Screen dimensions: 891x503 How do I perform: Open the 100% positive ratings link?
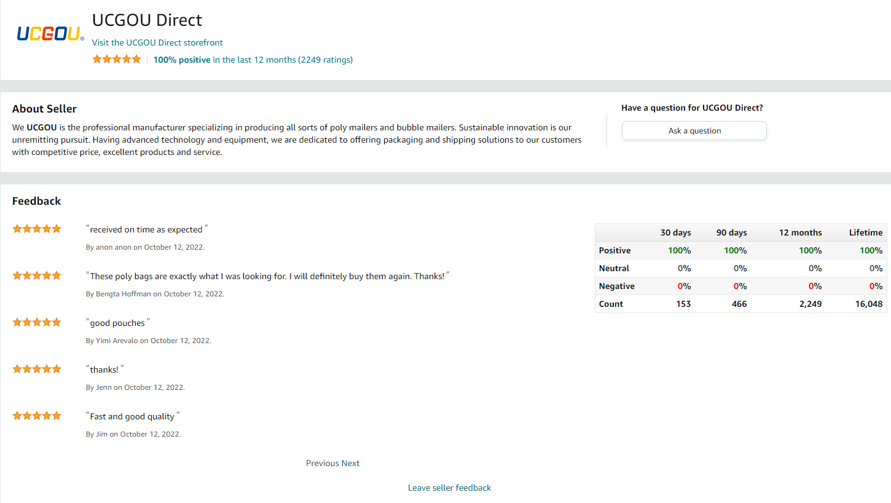pyautogui.click(x=253, y=60)
